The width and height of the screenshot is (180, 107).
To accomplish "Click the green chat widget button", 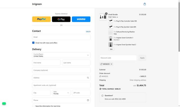I will (4, 104).
